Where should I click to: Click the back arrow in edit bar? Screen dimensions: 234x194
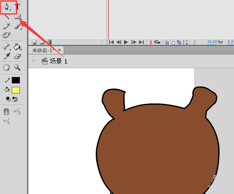(34, 61)
